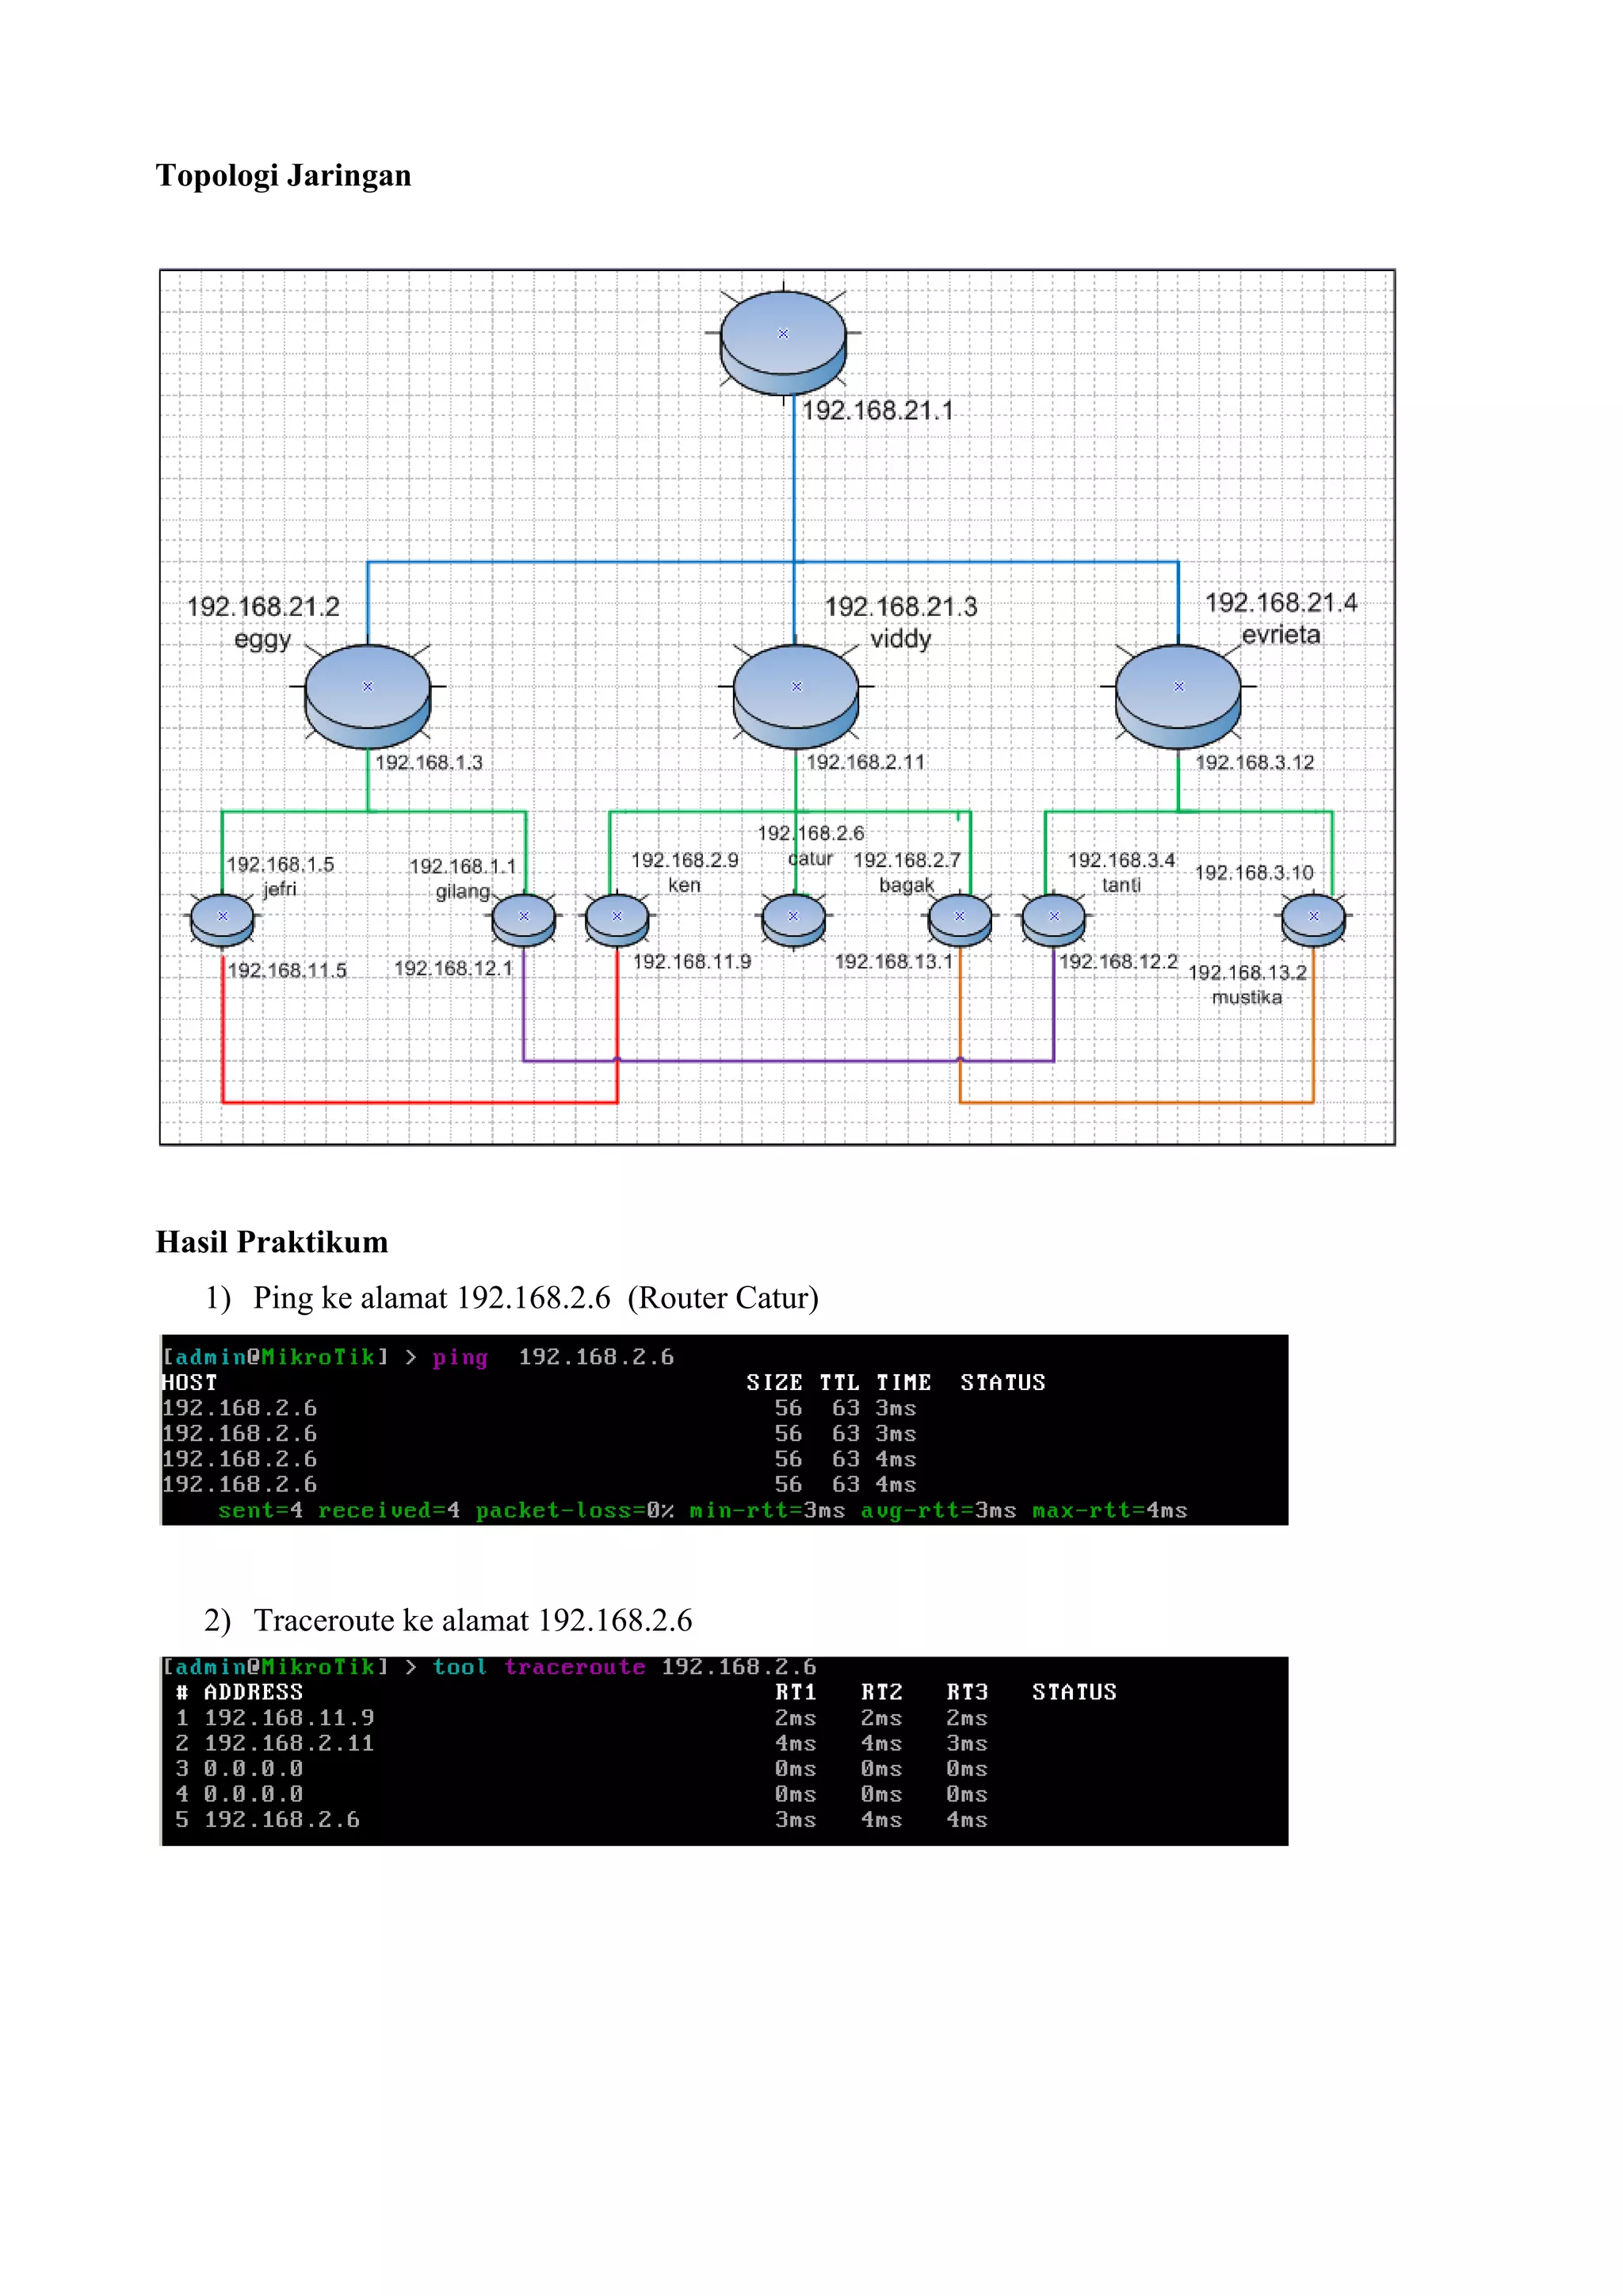1623x2296 pixels.
Task: Click the tanti small router icon
Action: pos(1053,919)
